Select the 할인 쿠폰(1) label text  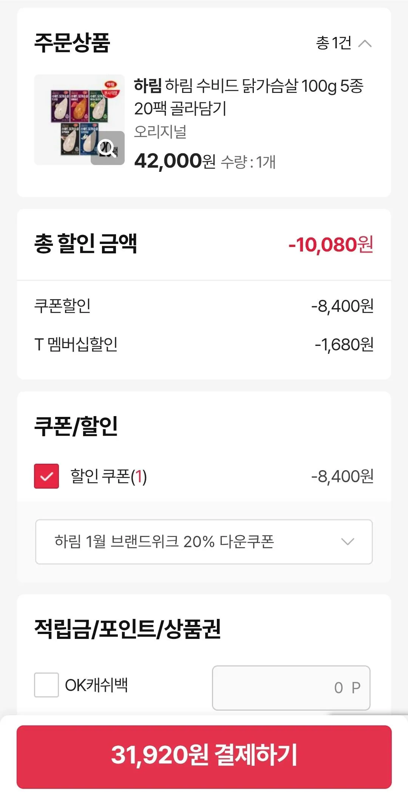pyautogui.click(x=109, y=476)
